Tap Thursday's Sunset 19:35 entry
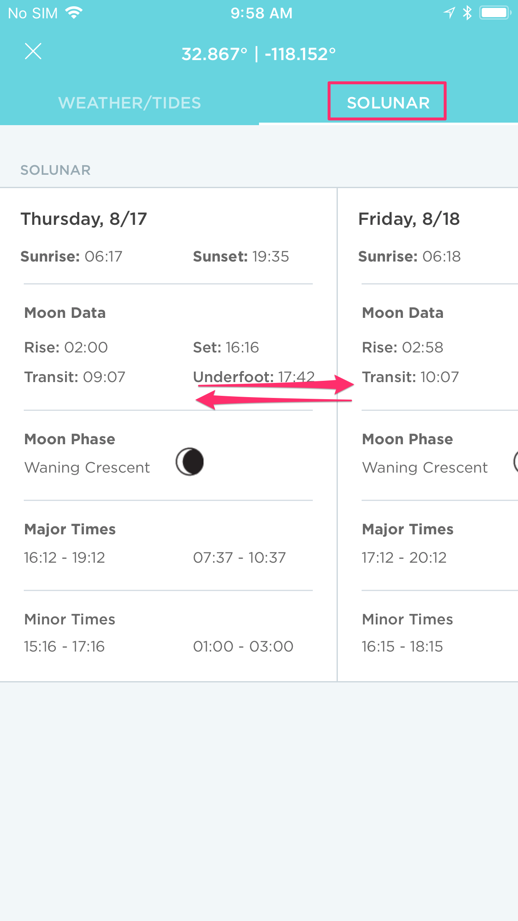518x921 pixels. (241, 256)
